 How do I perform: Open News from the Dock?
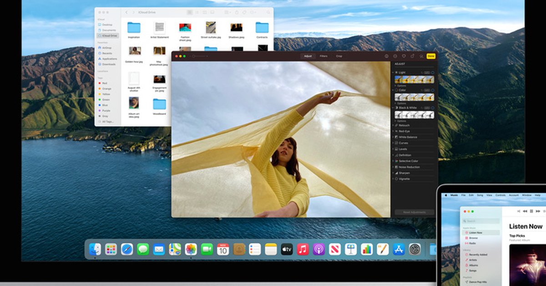[x=335, y=249]
